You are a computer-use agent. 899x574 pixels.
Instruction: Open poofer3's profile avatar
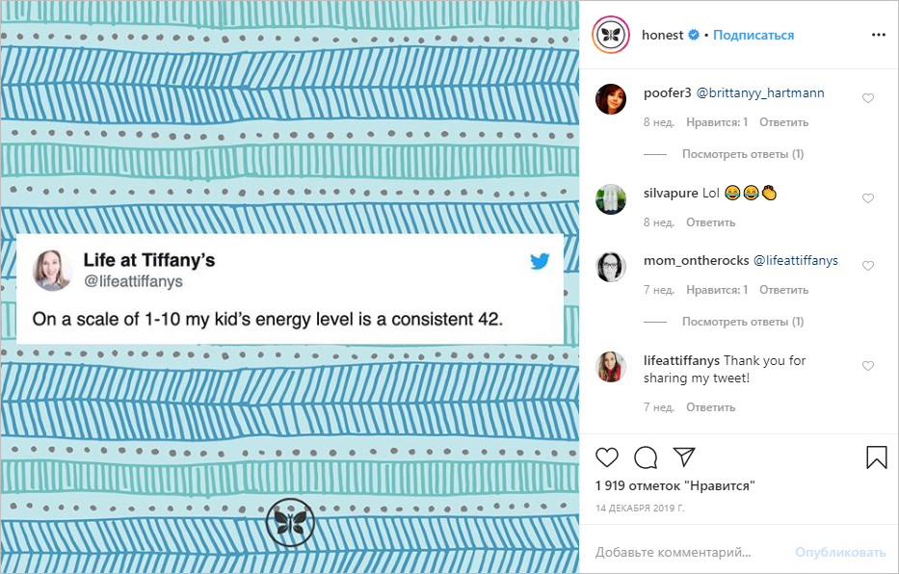611,99
